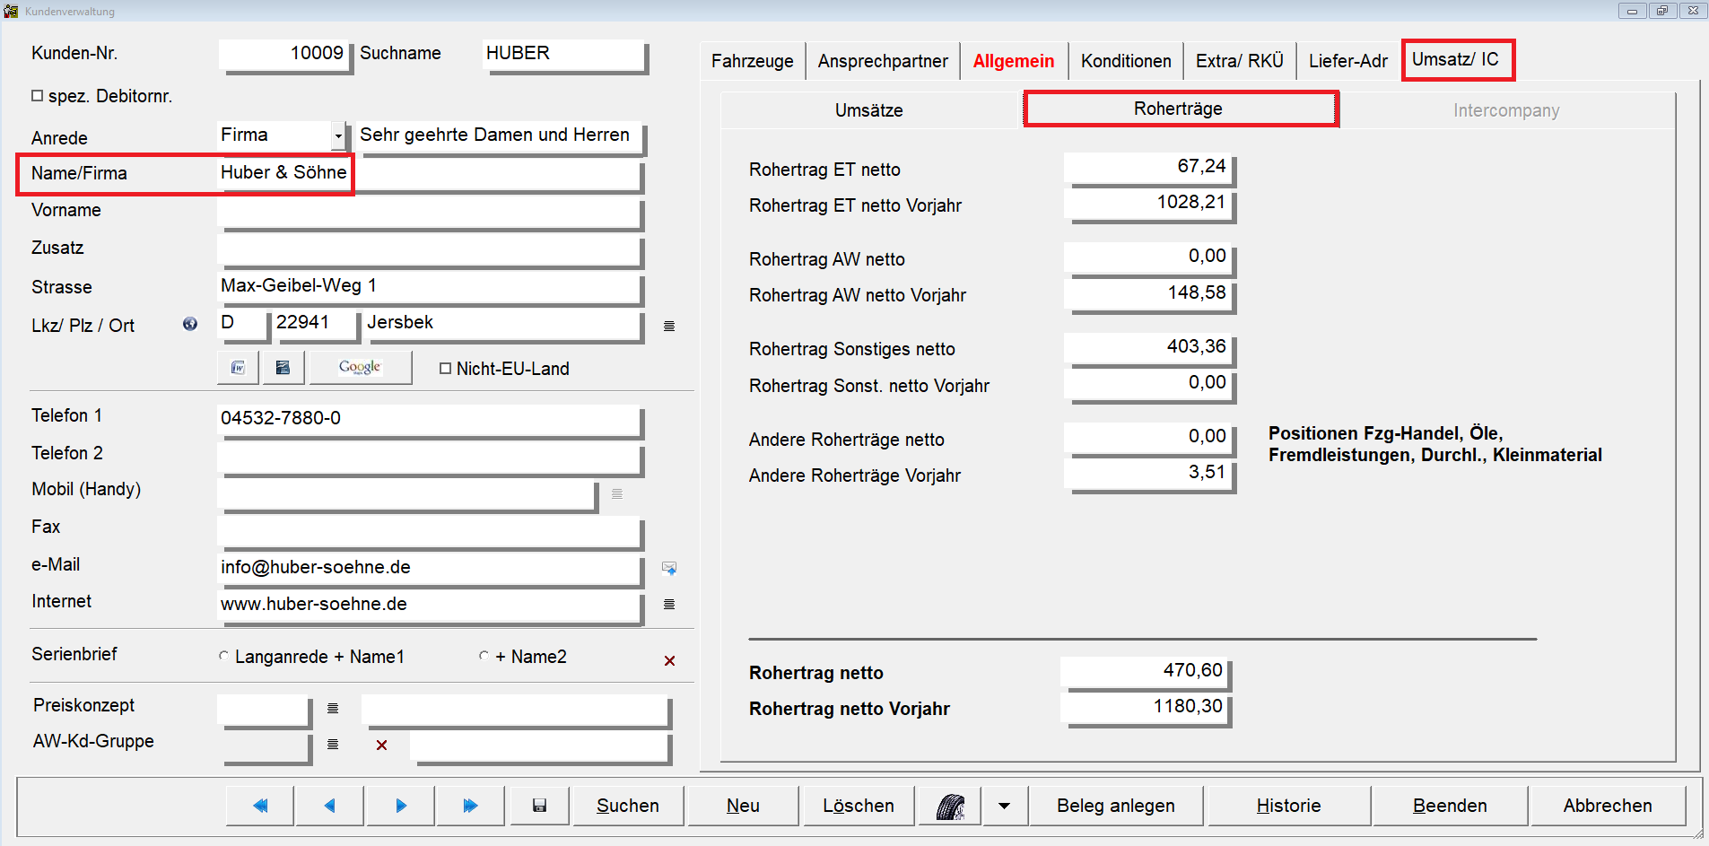Click the Name/Firma field Huber & Söhne
The height and width of the screenshot is (846, 1709).
coord(430,173)
